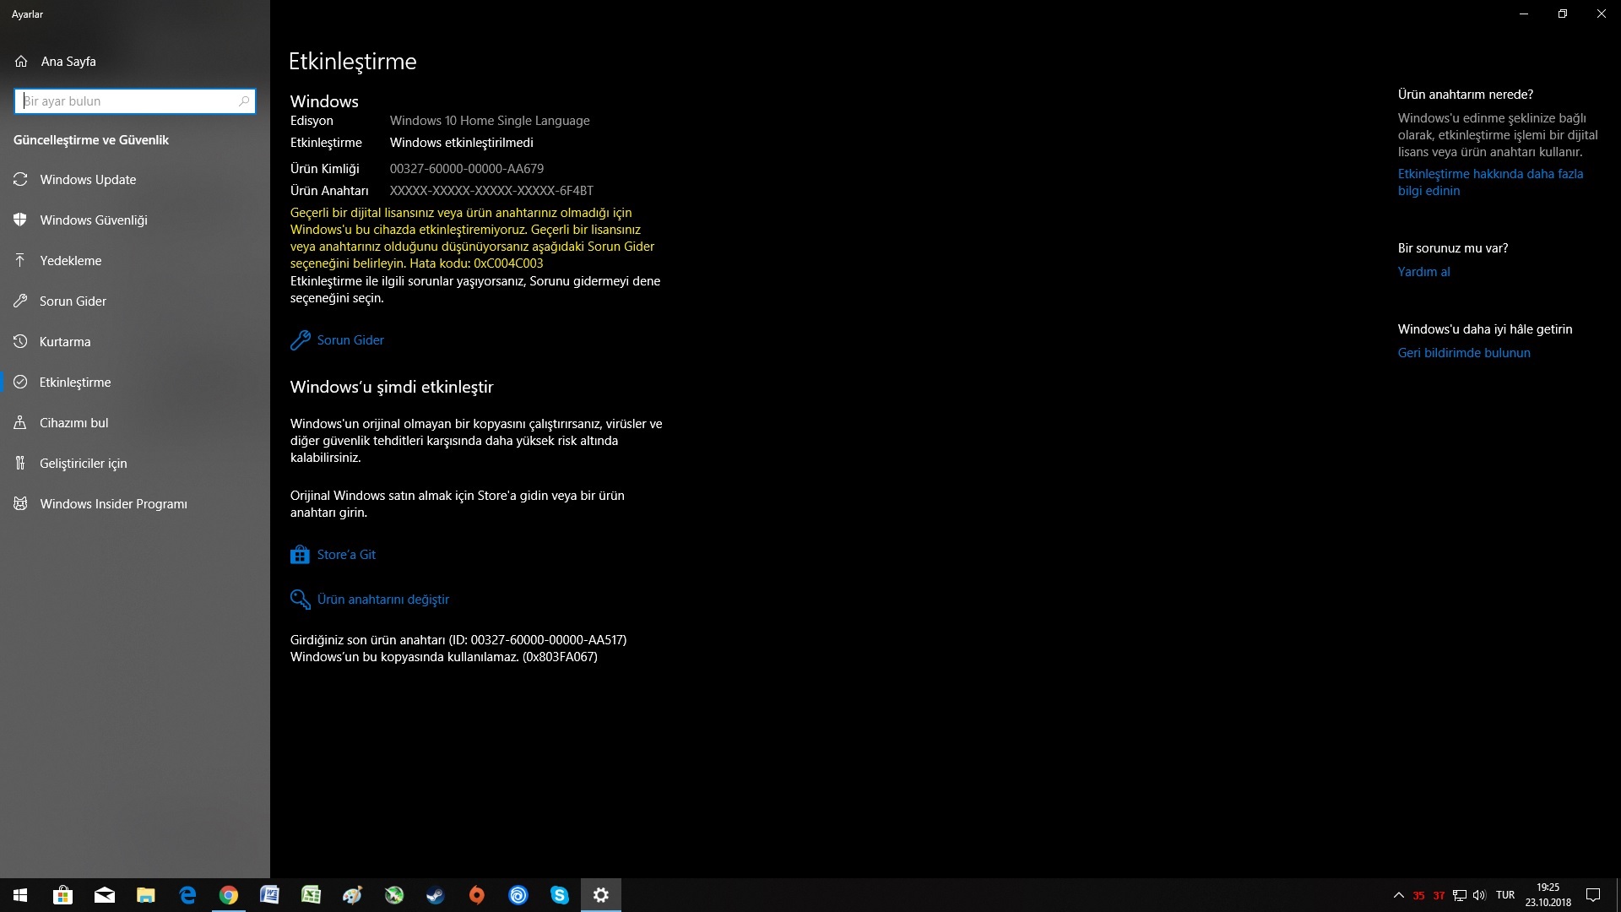Open the volume speaker tray icon
1621x912 pixels.
[x=1479, y=895]
